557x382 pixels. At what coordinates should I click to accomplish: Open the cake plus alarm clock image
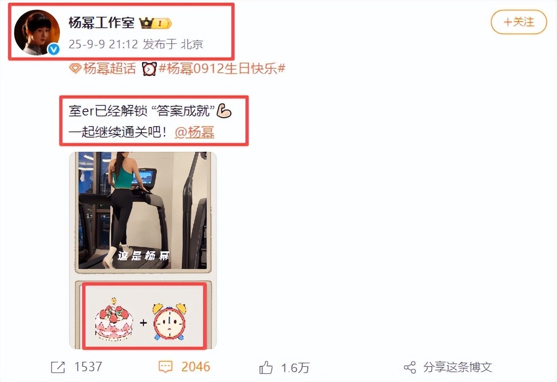(x=144, y=316)
